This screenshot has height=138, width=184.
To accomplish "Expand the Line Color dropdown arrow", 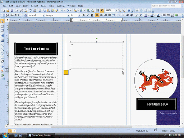I will pyautogui.click(x=155, y=15).
